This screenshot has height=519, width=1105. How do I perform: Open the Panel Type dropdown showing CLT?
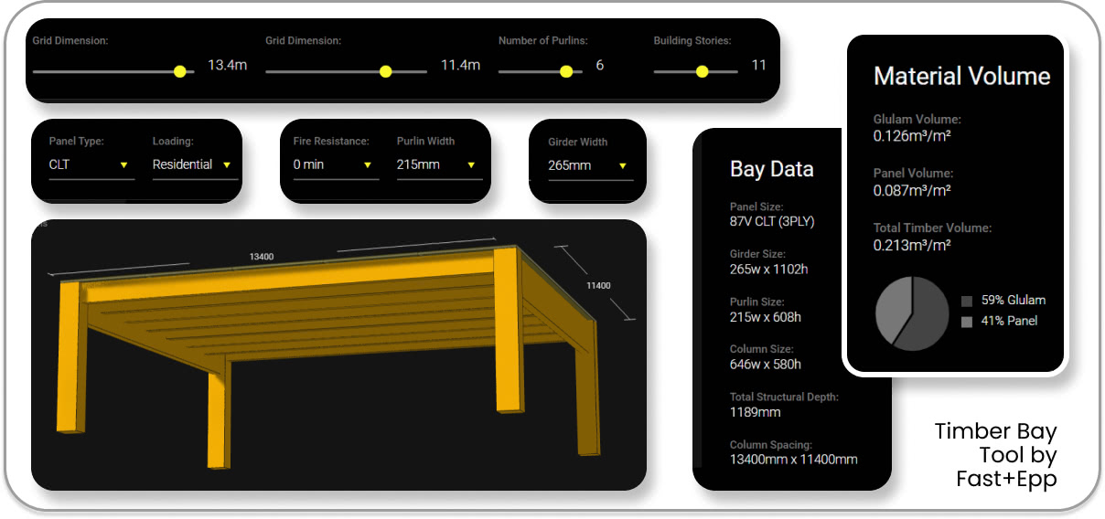pyautogui.click(x=91, y=165)
